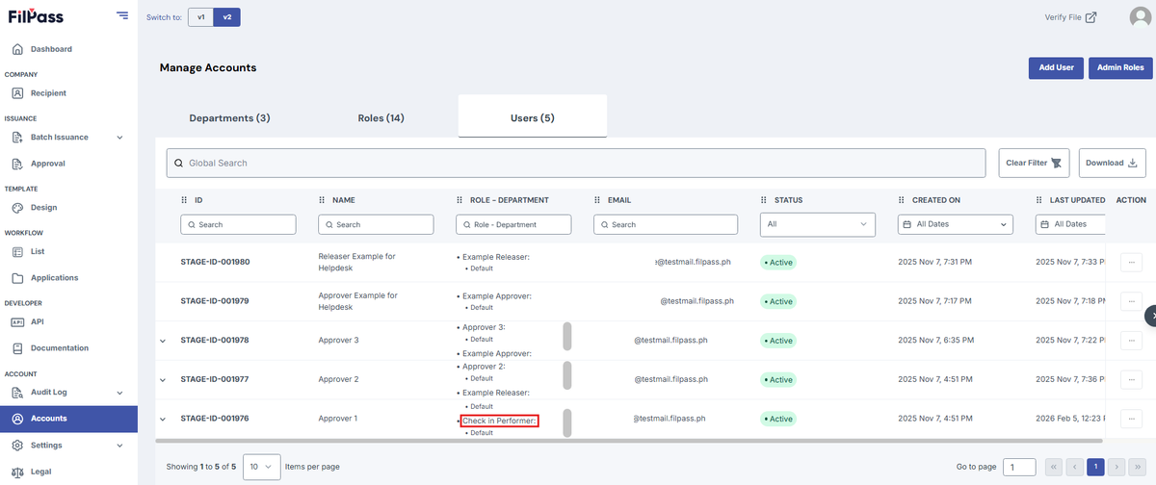Expand the Batch Issuance submenu
The height and width of the screenshot is (485, 1156).
pos(120,138)
